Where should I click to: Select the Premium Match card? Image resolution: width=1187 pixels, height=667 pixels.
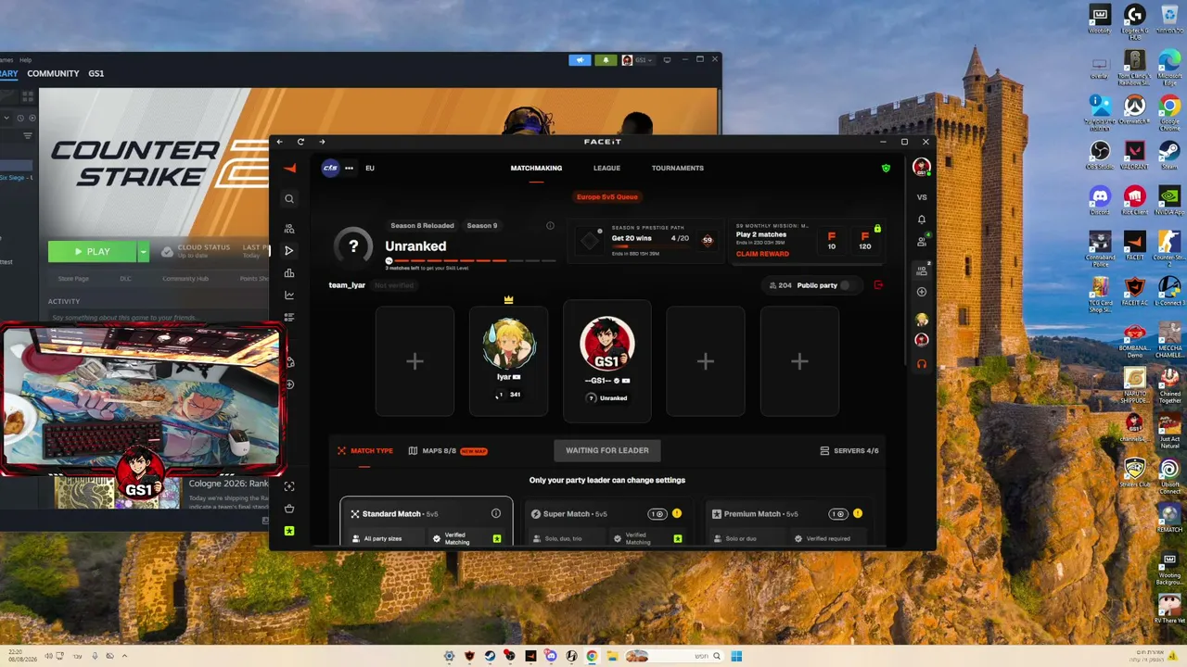pyautogui.click(x=786, y=523)
